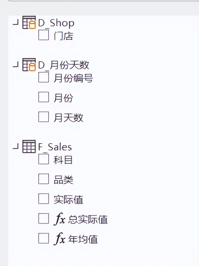Viewport: 199px width, 266px height.
Task: Select the 年均值 measure label
Action: pos(83,239)
